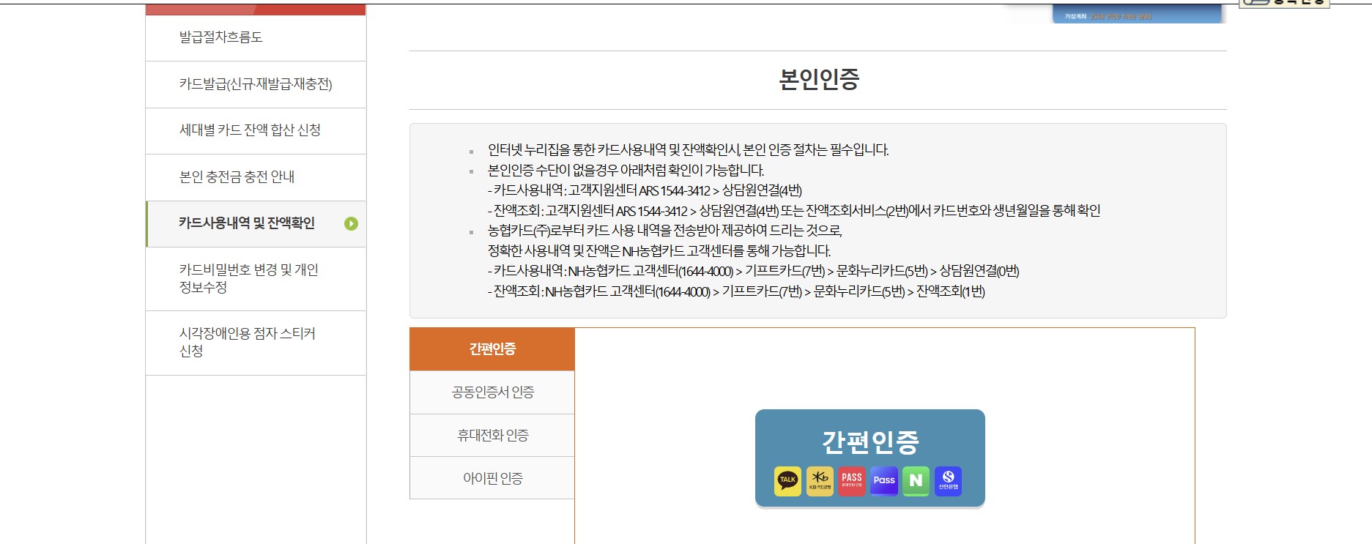Click the NH농협카드 line ending 상담원연결(0번)
Viewport: 1372px width, 544px height.
click(x=753, y=271)
